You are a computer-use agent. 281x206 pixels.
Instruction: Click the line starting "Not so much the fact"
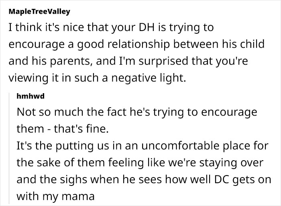[x=136, y=112]
